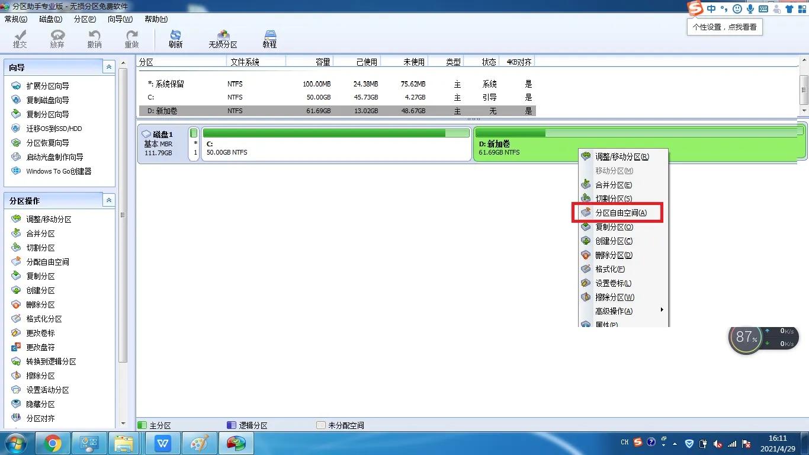The height and width of the screenshot is (455, 809).
Task: Open Google Chrome from the taskbar
Action: click(x=53, y=443)
